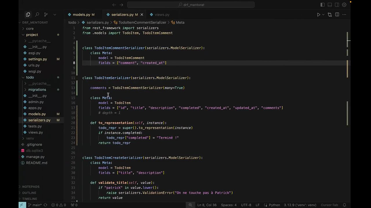Toggle the primary sidebar layout
Image resolution: width=371 pixels, height=208 pixels.
tap(323, 5)
